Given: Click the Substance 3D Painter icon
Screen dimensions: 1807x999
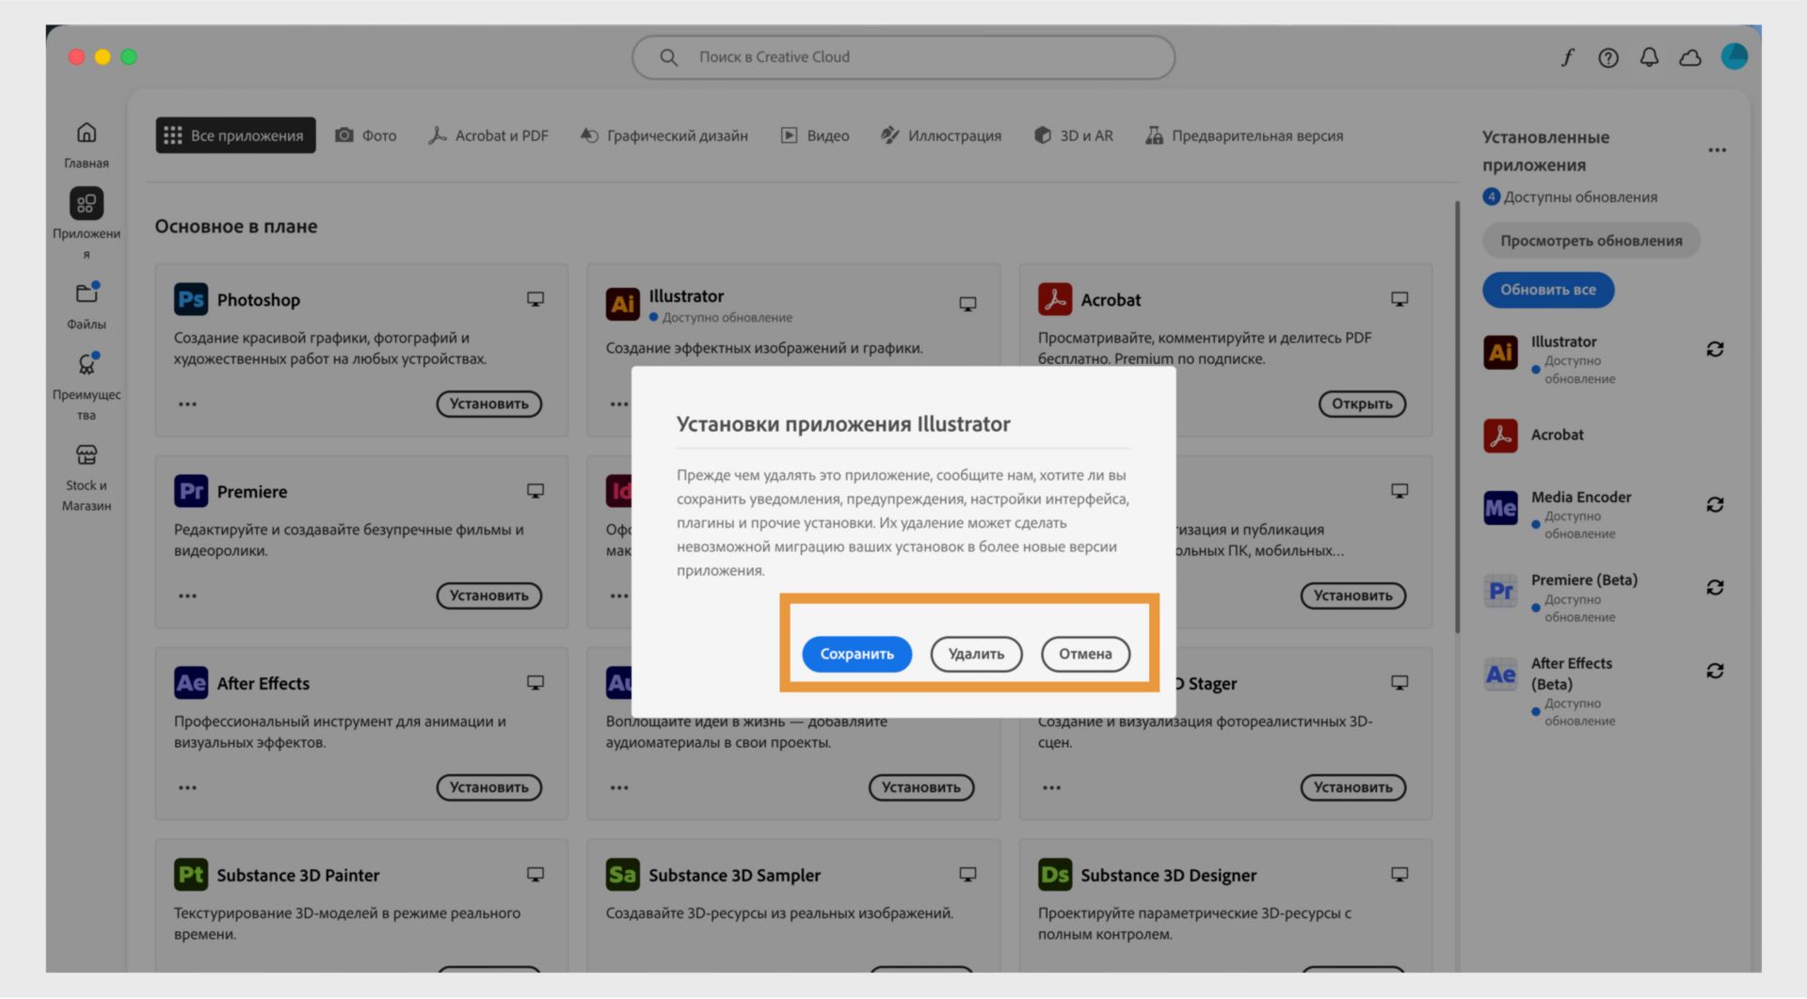Looking at the screenshot, I should click(x=191, y=875).
